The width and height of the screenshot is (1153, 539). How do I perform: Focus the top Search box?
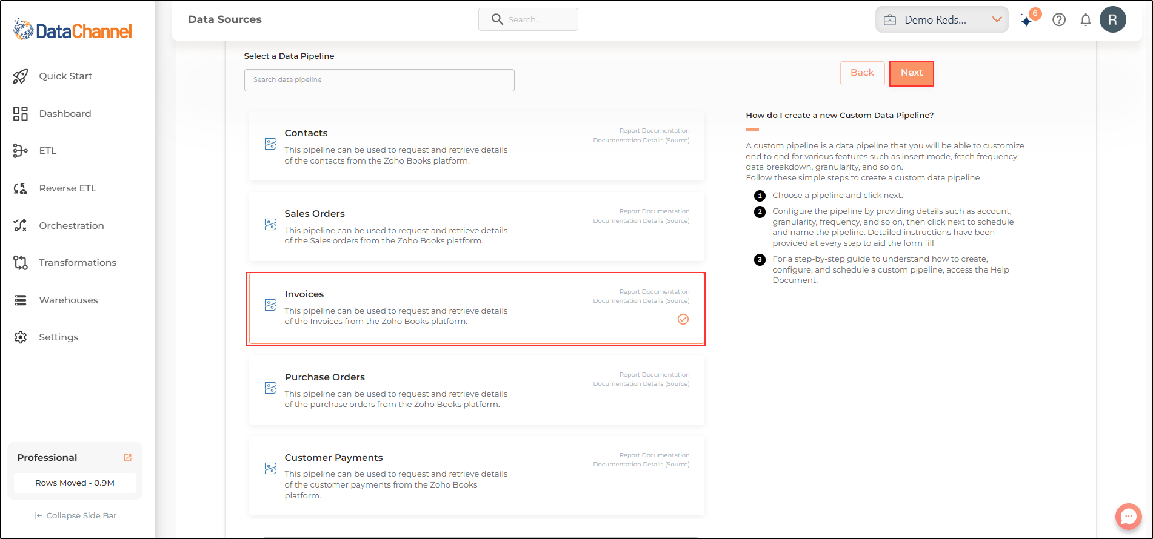(528, 19)
